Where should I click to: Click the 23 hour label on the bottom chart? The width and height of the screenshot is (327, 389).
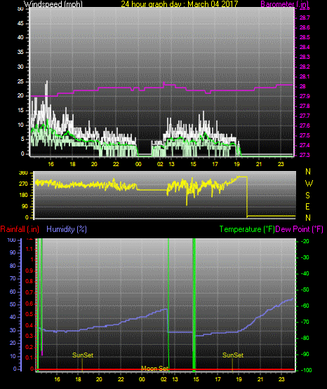(x=281, y=379)
